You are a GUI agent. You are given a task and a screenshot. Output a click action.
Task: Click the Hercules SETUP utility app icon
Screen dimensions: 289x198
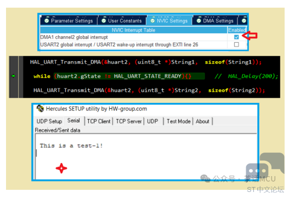click(40, 108)
